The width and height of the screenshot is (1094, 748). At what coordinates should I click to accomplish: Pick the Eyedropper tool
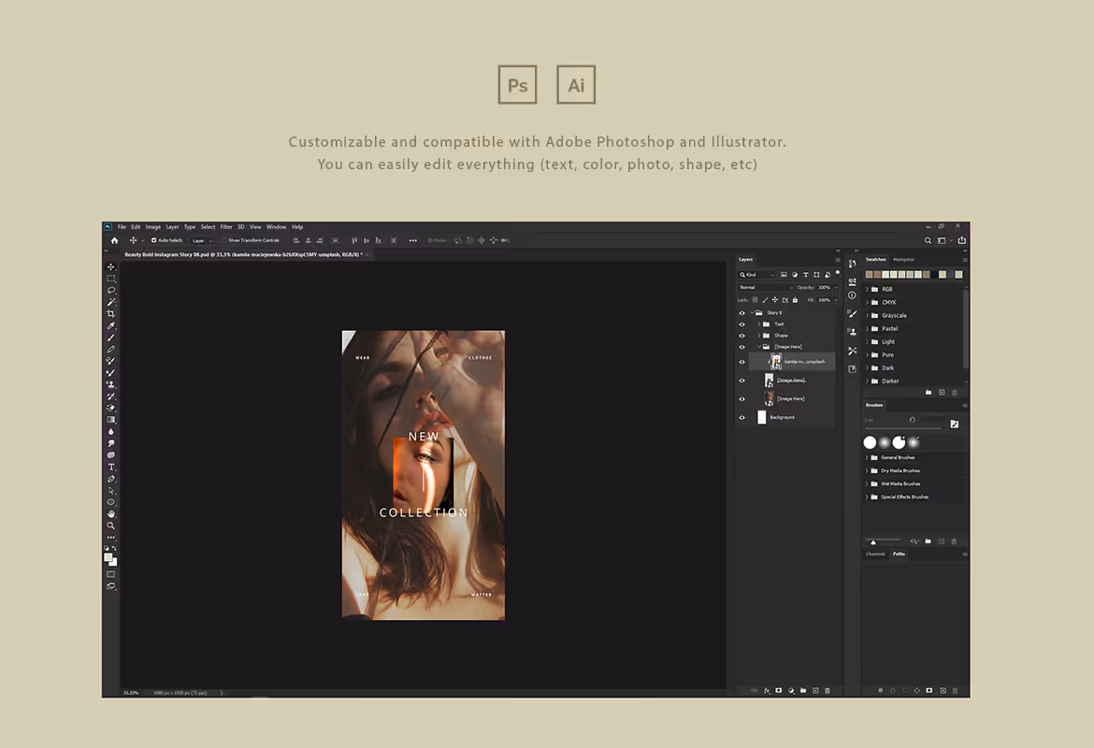(x=111, y=326)
